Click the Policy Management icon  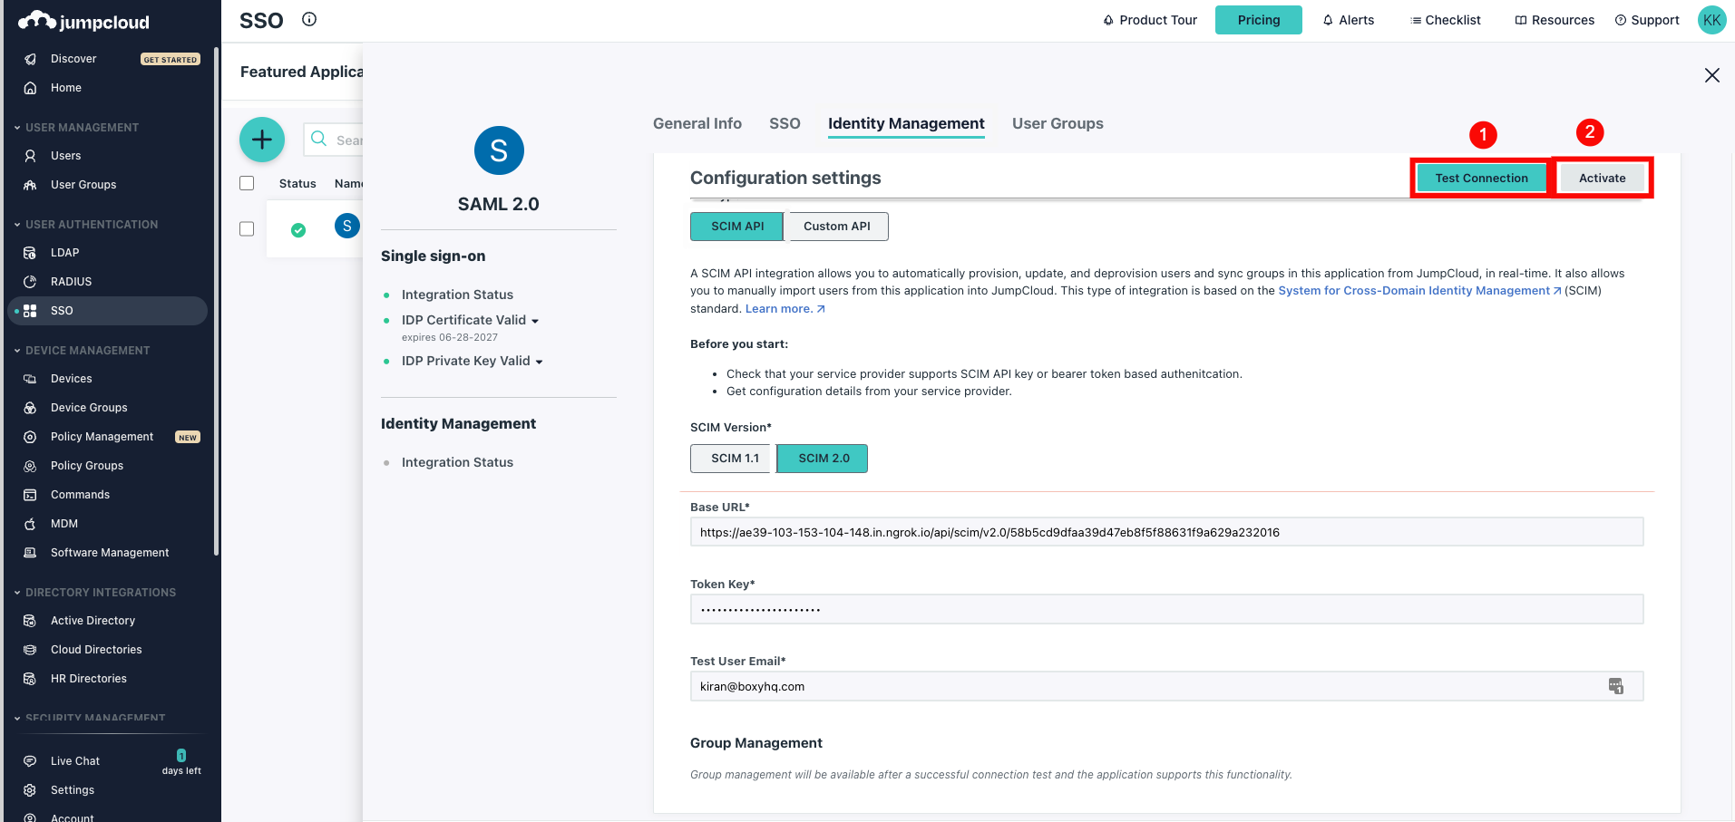coord(30,437)
